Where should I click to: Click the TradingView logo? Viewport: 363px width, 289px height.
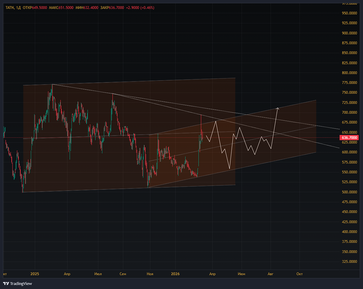[x=17, y=284]
